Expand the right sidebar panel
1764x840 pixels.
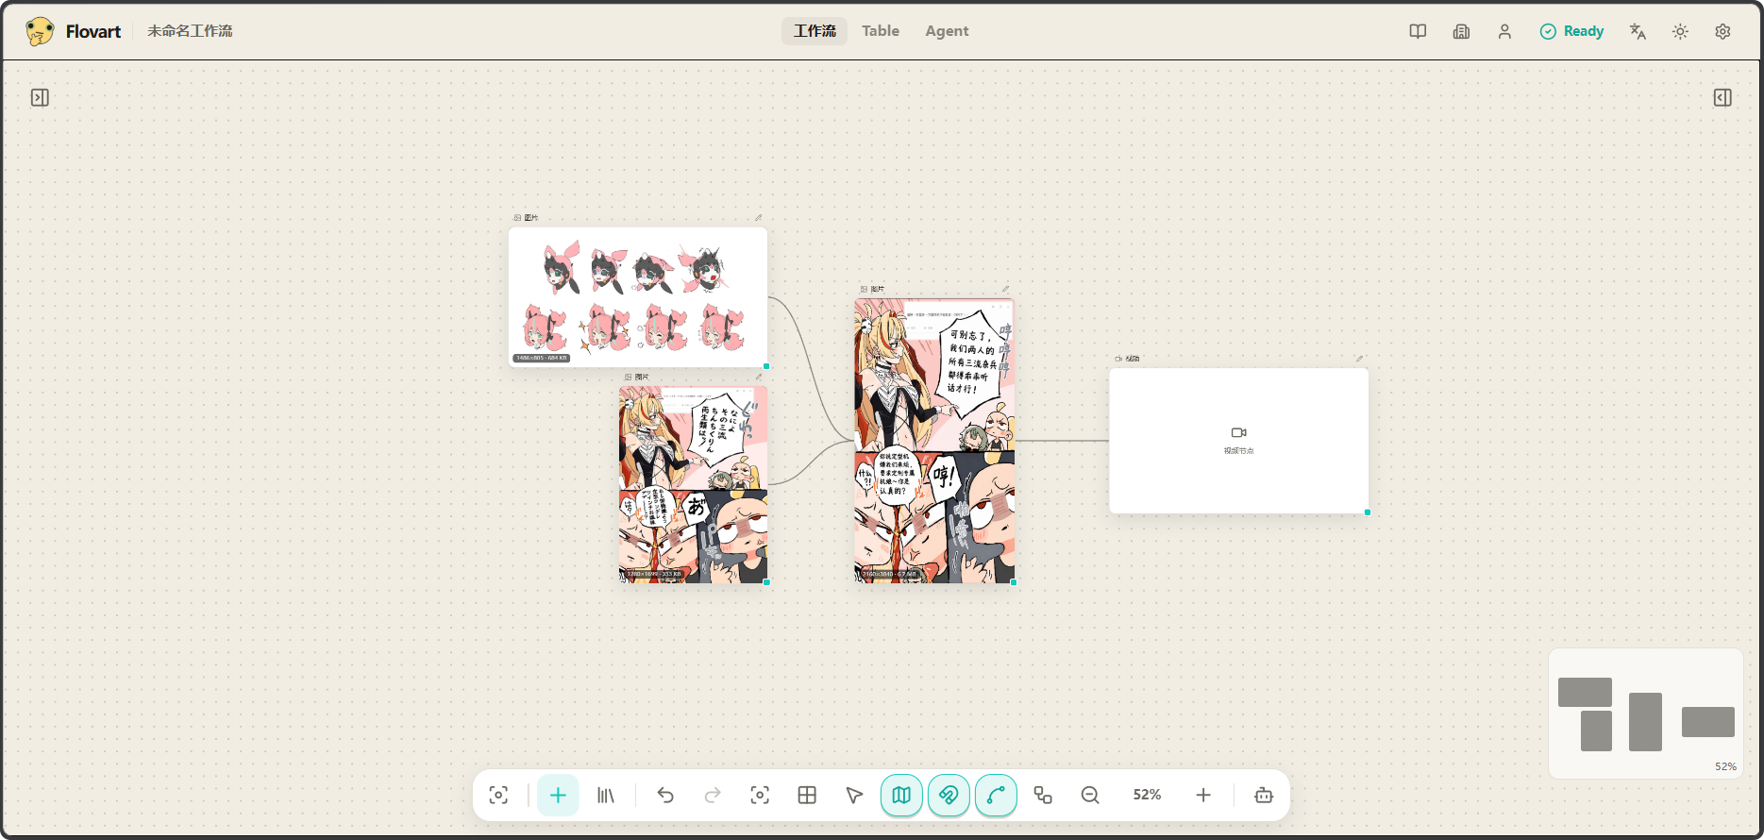tap(1722, 97)
